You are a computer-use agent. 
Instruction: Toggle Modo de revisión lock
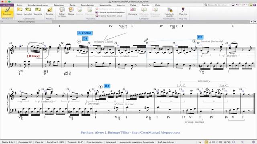tap(169, 12)
